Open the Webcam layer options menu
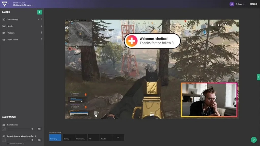 [41, 33]
